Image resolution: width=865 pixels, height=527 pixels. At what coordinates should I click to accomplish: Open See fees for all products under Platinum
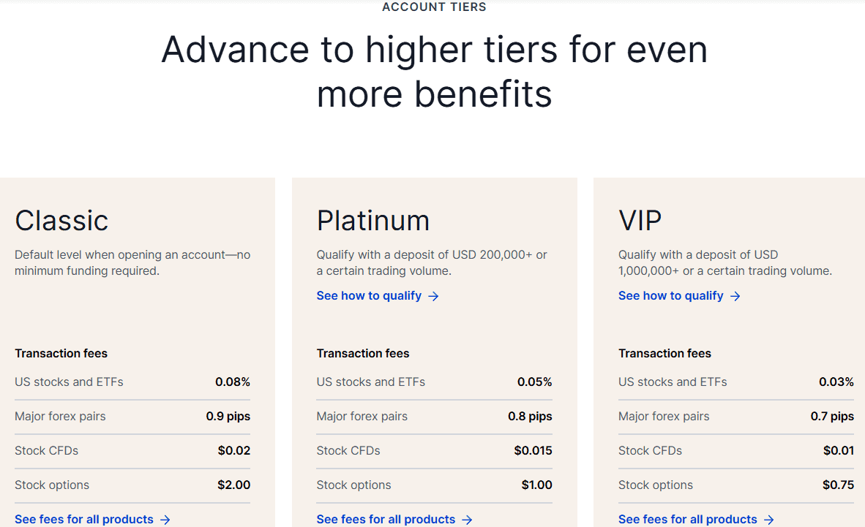point(386,519)
